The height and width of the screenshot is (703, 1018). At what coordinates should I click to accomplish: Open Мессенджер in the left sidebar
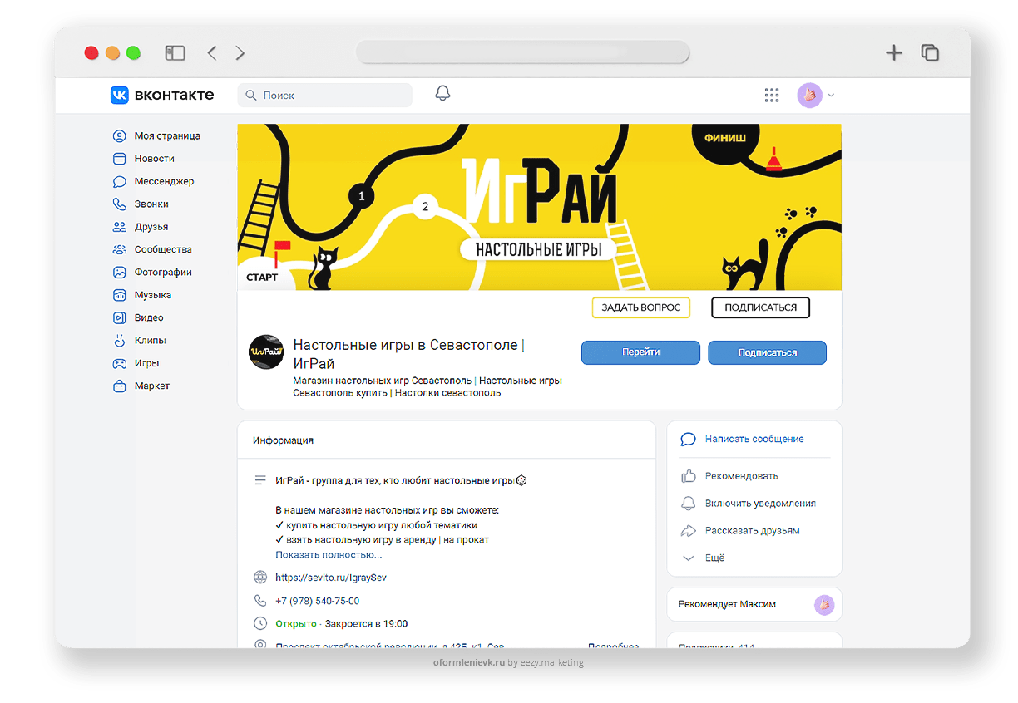coord(164,181)
